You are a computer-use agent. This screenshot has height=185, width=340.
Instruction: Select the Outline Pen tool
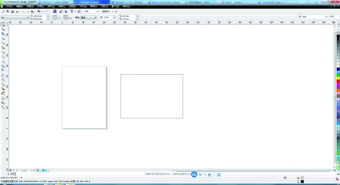(x=3, y=98)
